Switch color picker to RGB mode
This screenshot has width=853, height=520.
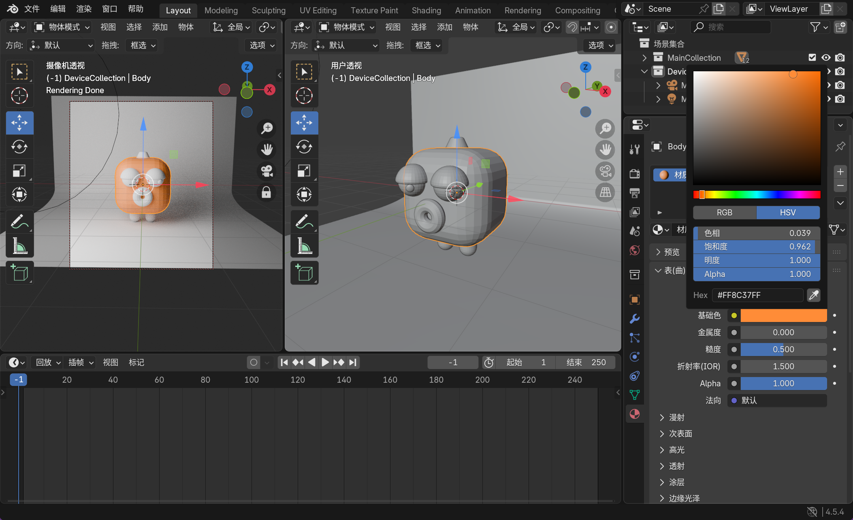click(724, 213)
